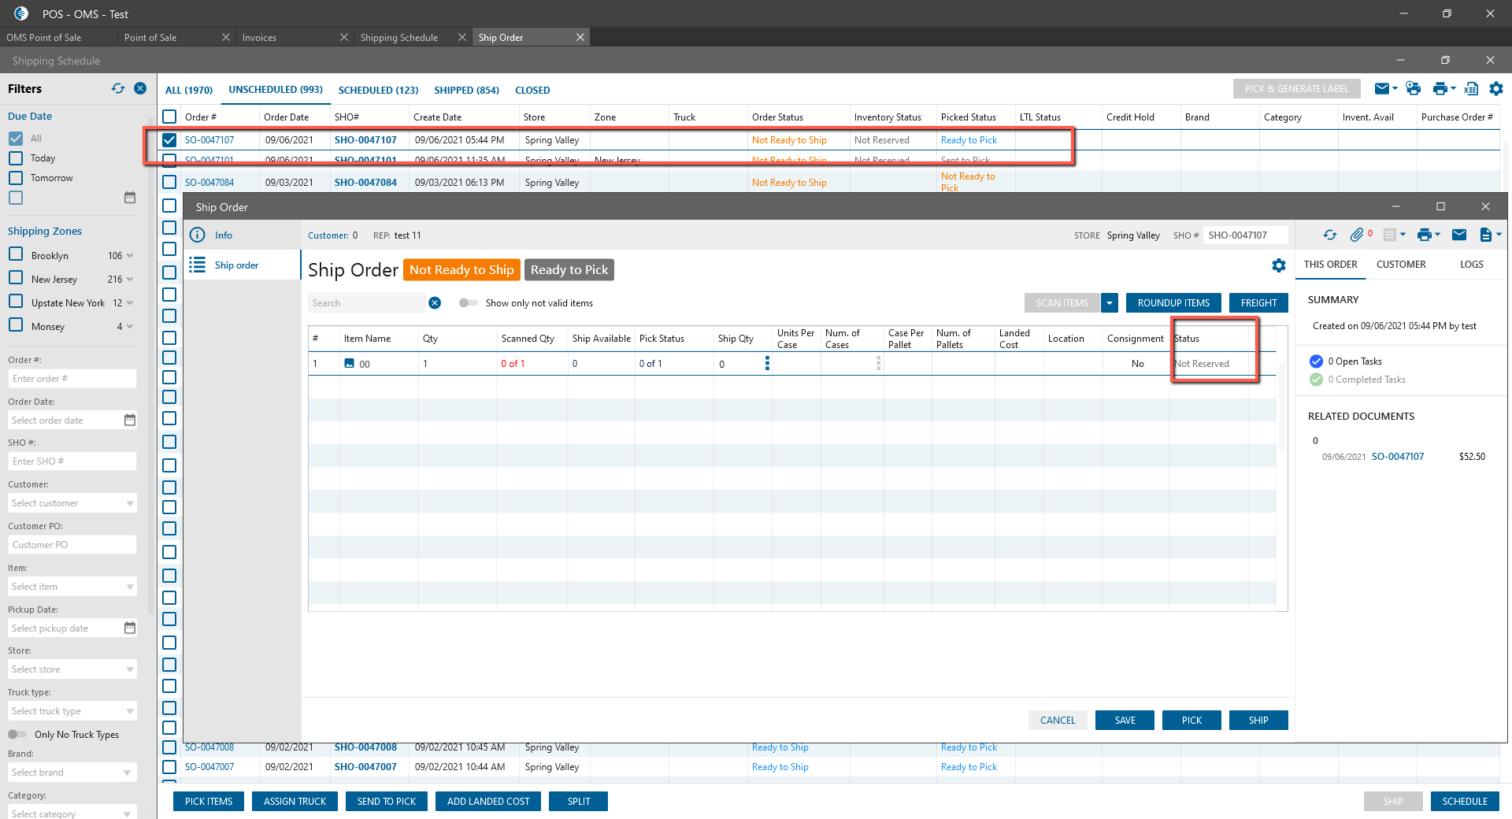Open related document SO-0047107 link
Screen dimensions: 1512x819
(1397, 457)
